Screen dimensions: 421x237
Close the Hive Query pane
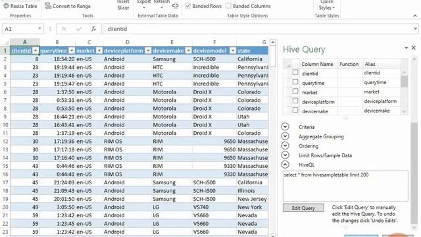(x=414, y=47)
